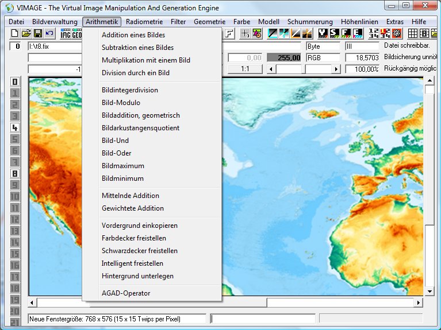The height and width of the screenshot is (330, 441).
Task: Click the IAC toolbar icon
Action: point(66,34)
